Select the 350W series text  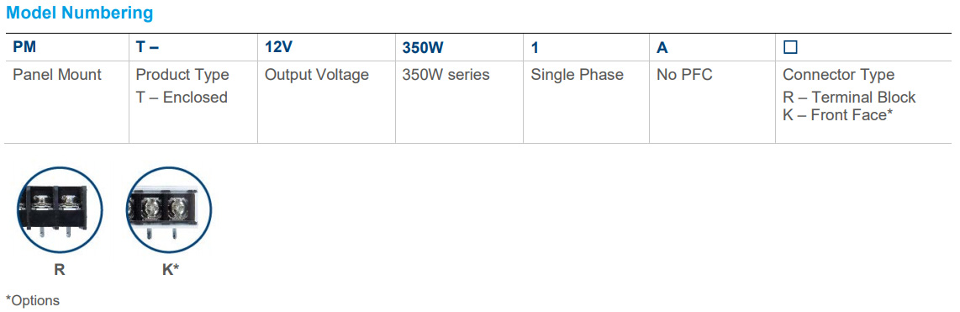click(446, 75)
